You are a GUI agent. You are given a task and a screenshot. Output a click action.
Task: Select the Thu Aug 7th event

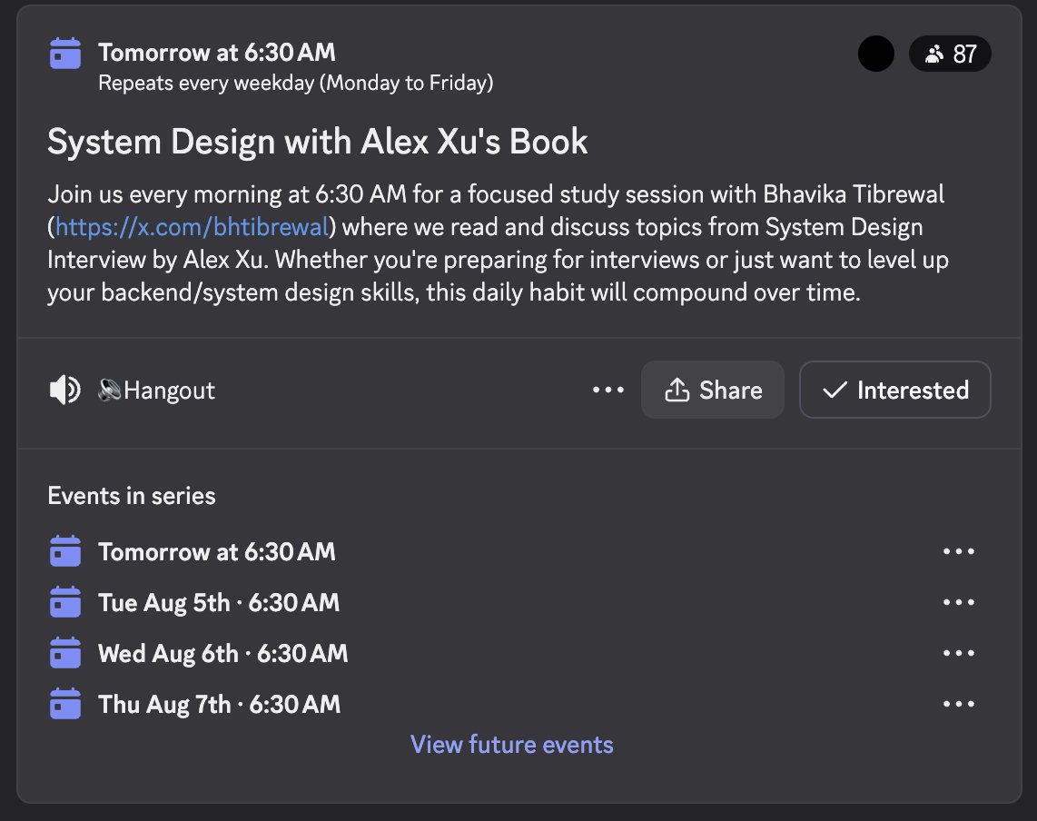pos(220,705)
